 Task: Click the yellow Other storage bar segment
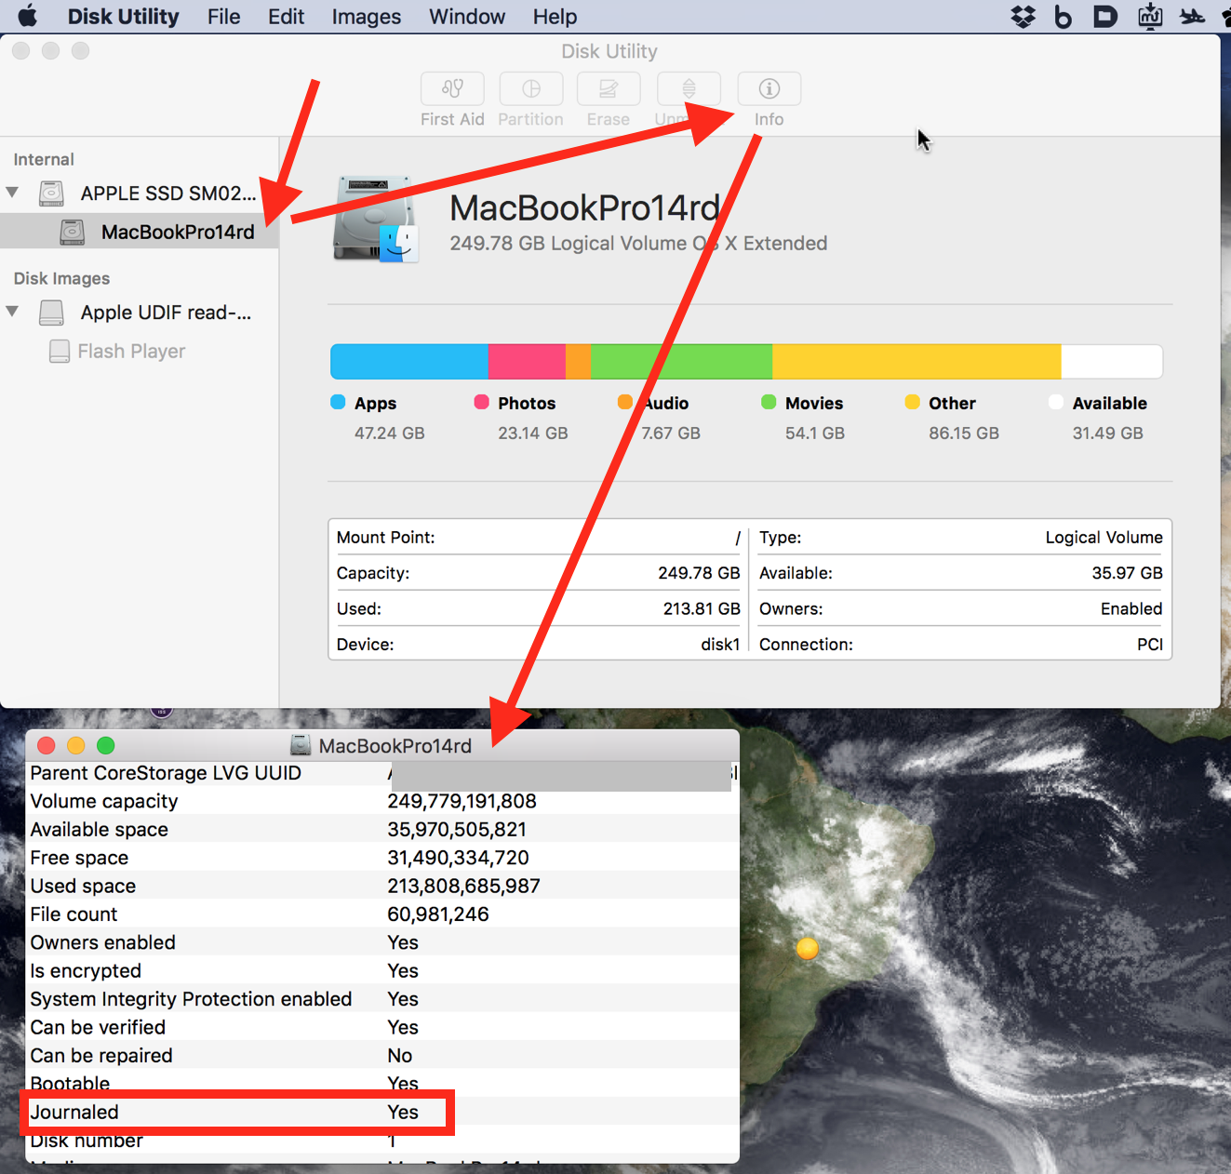917,361
